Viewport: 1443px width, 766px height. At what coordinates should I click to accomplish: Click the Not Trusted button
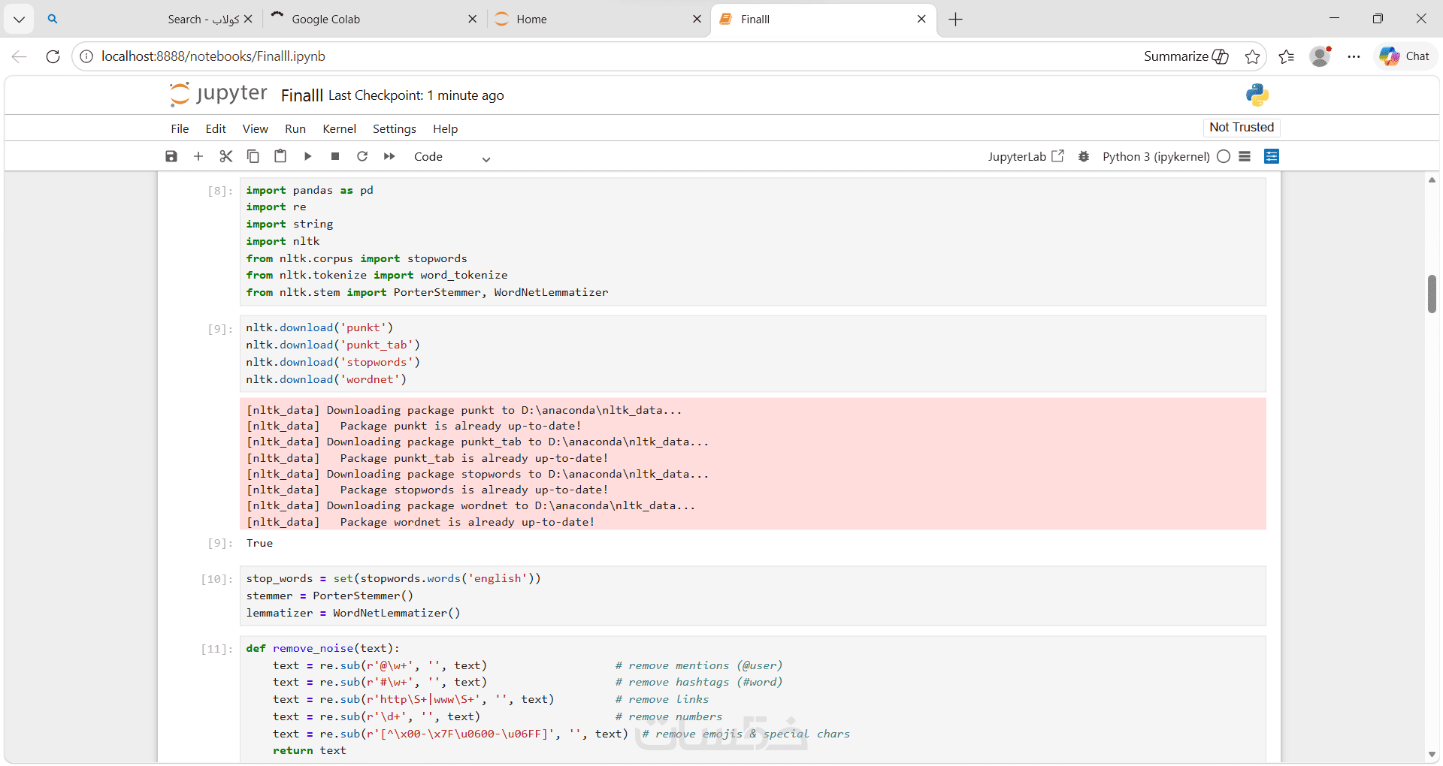point(1242,128)
